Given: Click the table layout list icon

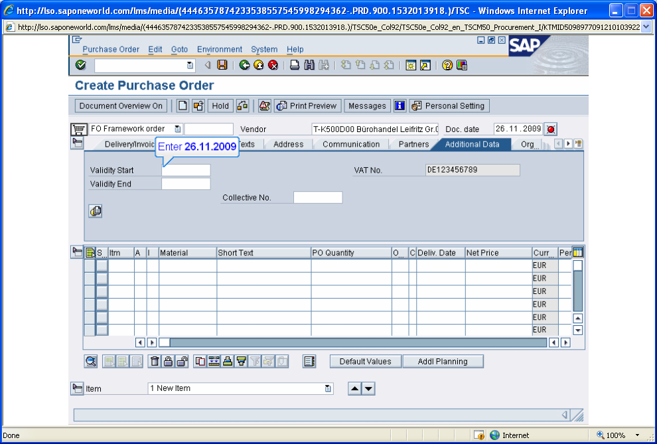Looking at the screenshot, I should (309, 361).
